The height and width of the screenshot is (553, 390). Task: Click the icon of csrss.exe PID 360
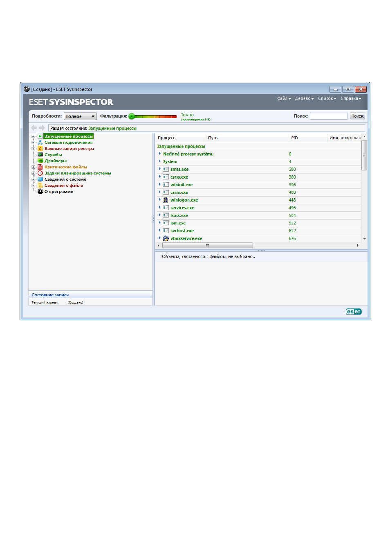click(166, 177)
